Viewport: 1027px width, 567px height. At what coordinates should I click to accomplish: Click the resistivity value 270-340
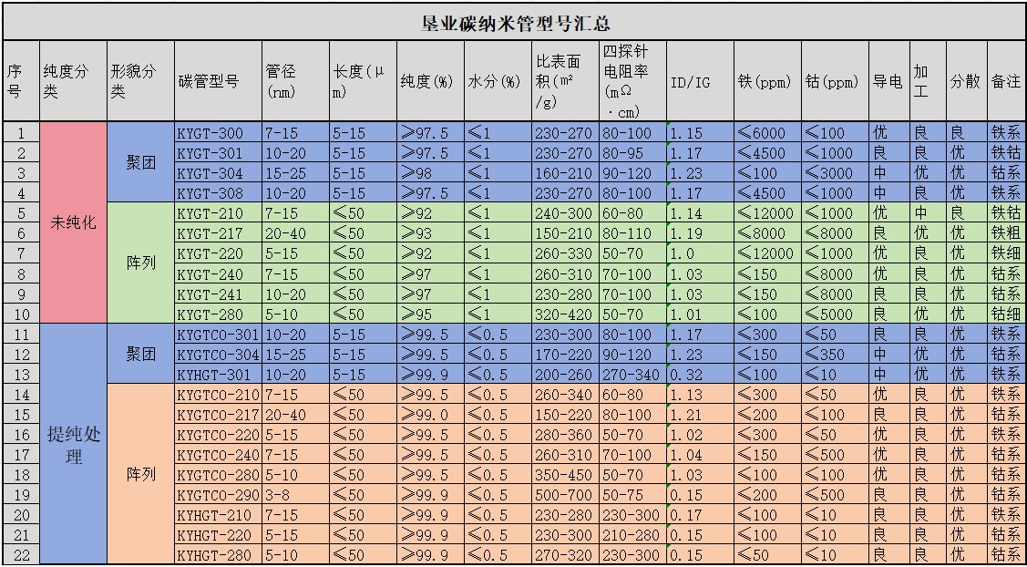click(x=632, y=375)
